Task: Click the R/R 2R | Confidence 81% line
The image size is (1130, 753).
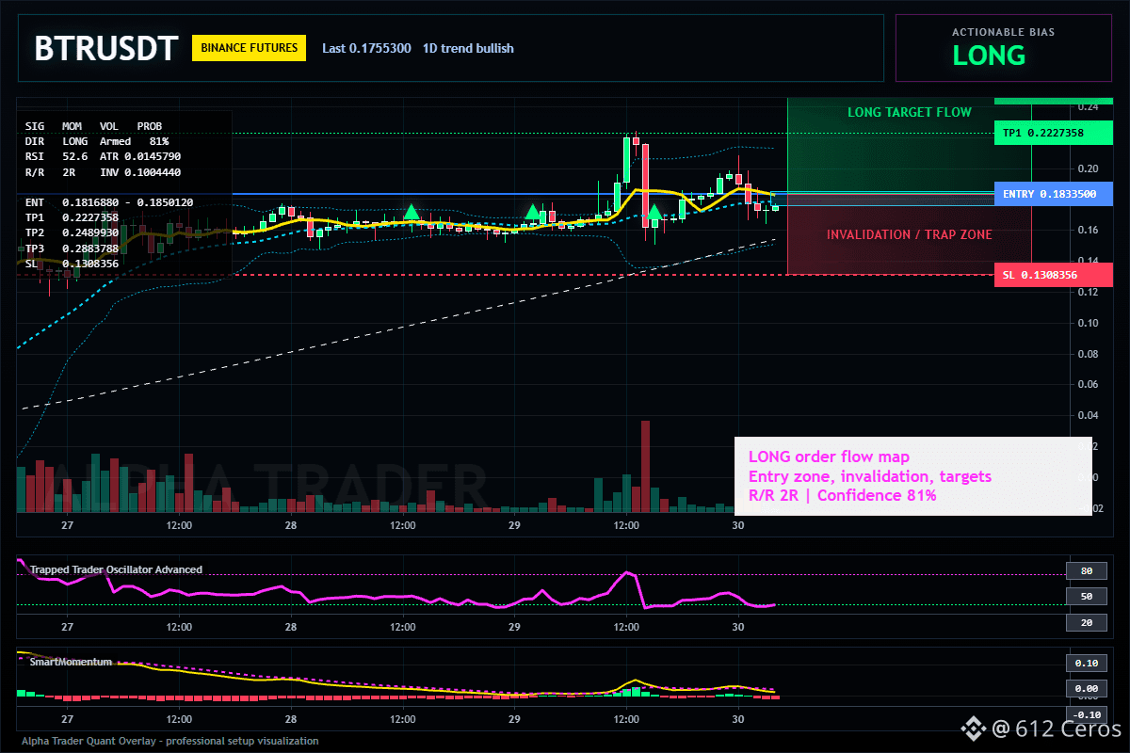Action: pos(843,495)
